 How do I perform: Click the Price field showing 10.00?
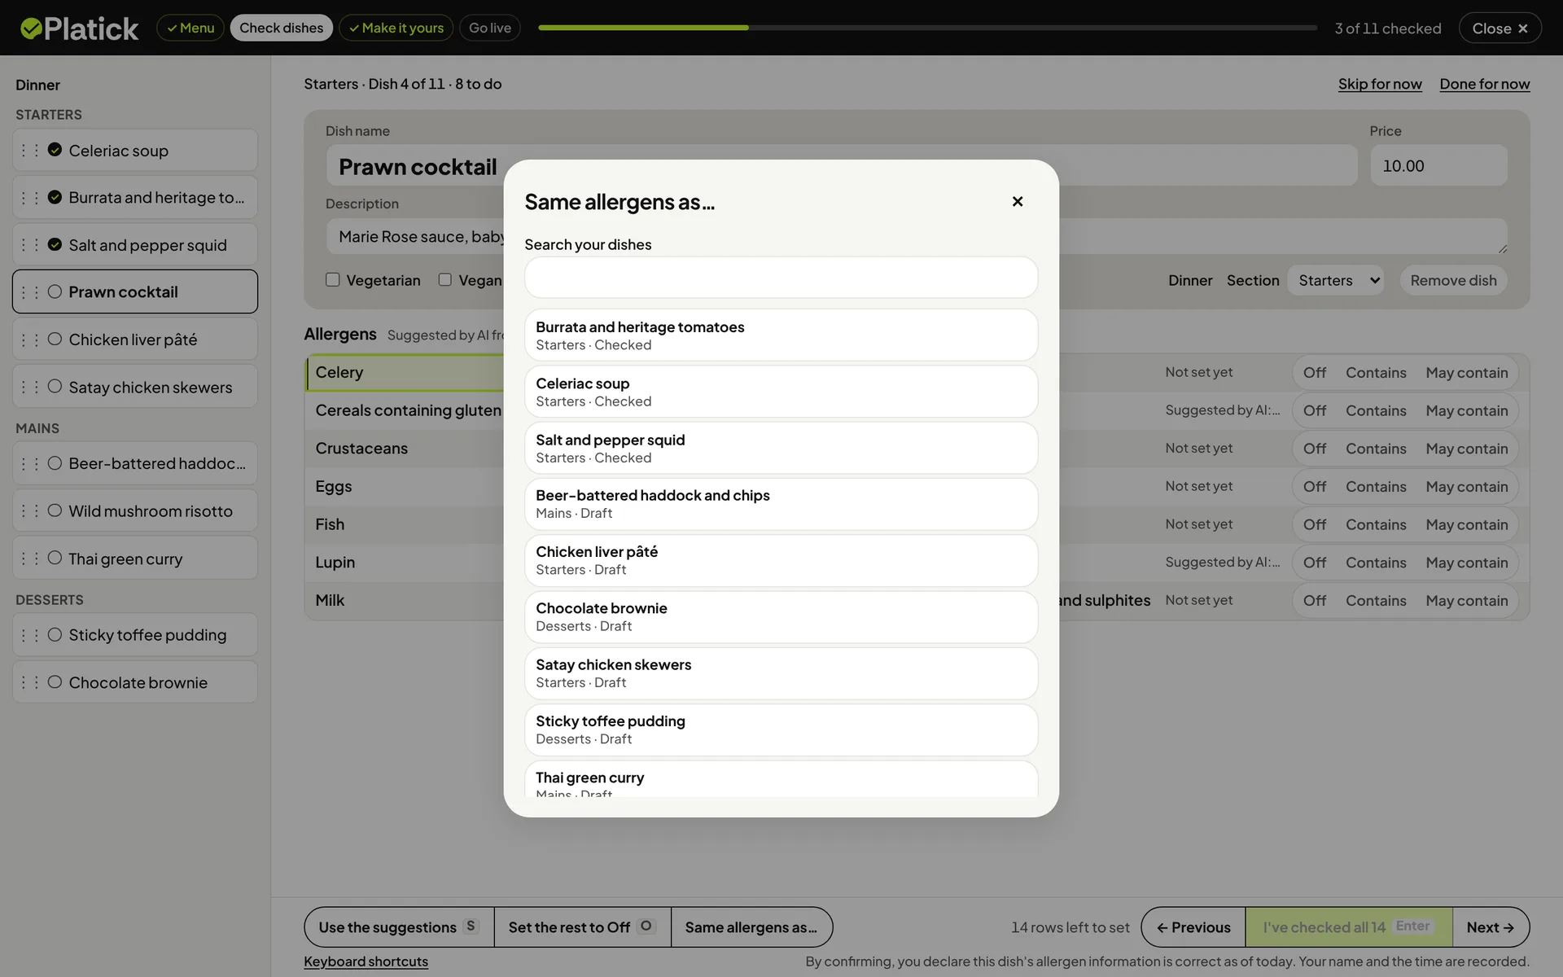tap(1438, 165)
